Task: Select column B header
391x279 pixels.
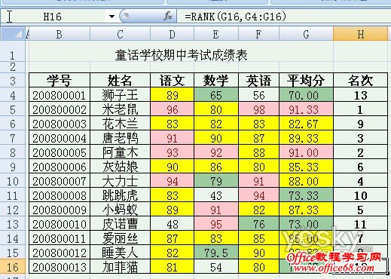Action: click(60, 34)
